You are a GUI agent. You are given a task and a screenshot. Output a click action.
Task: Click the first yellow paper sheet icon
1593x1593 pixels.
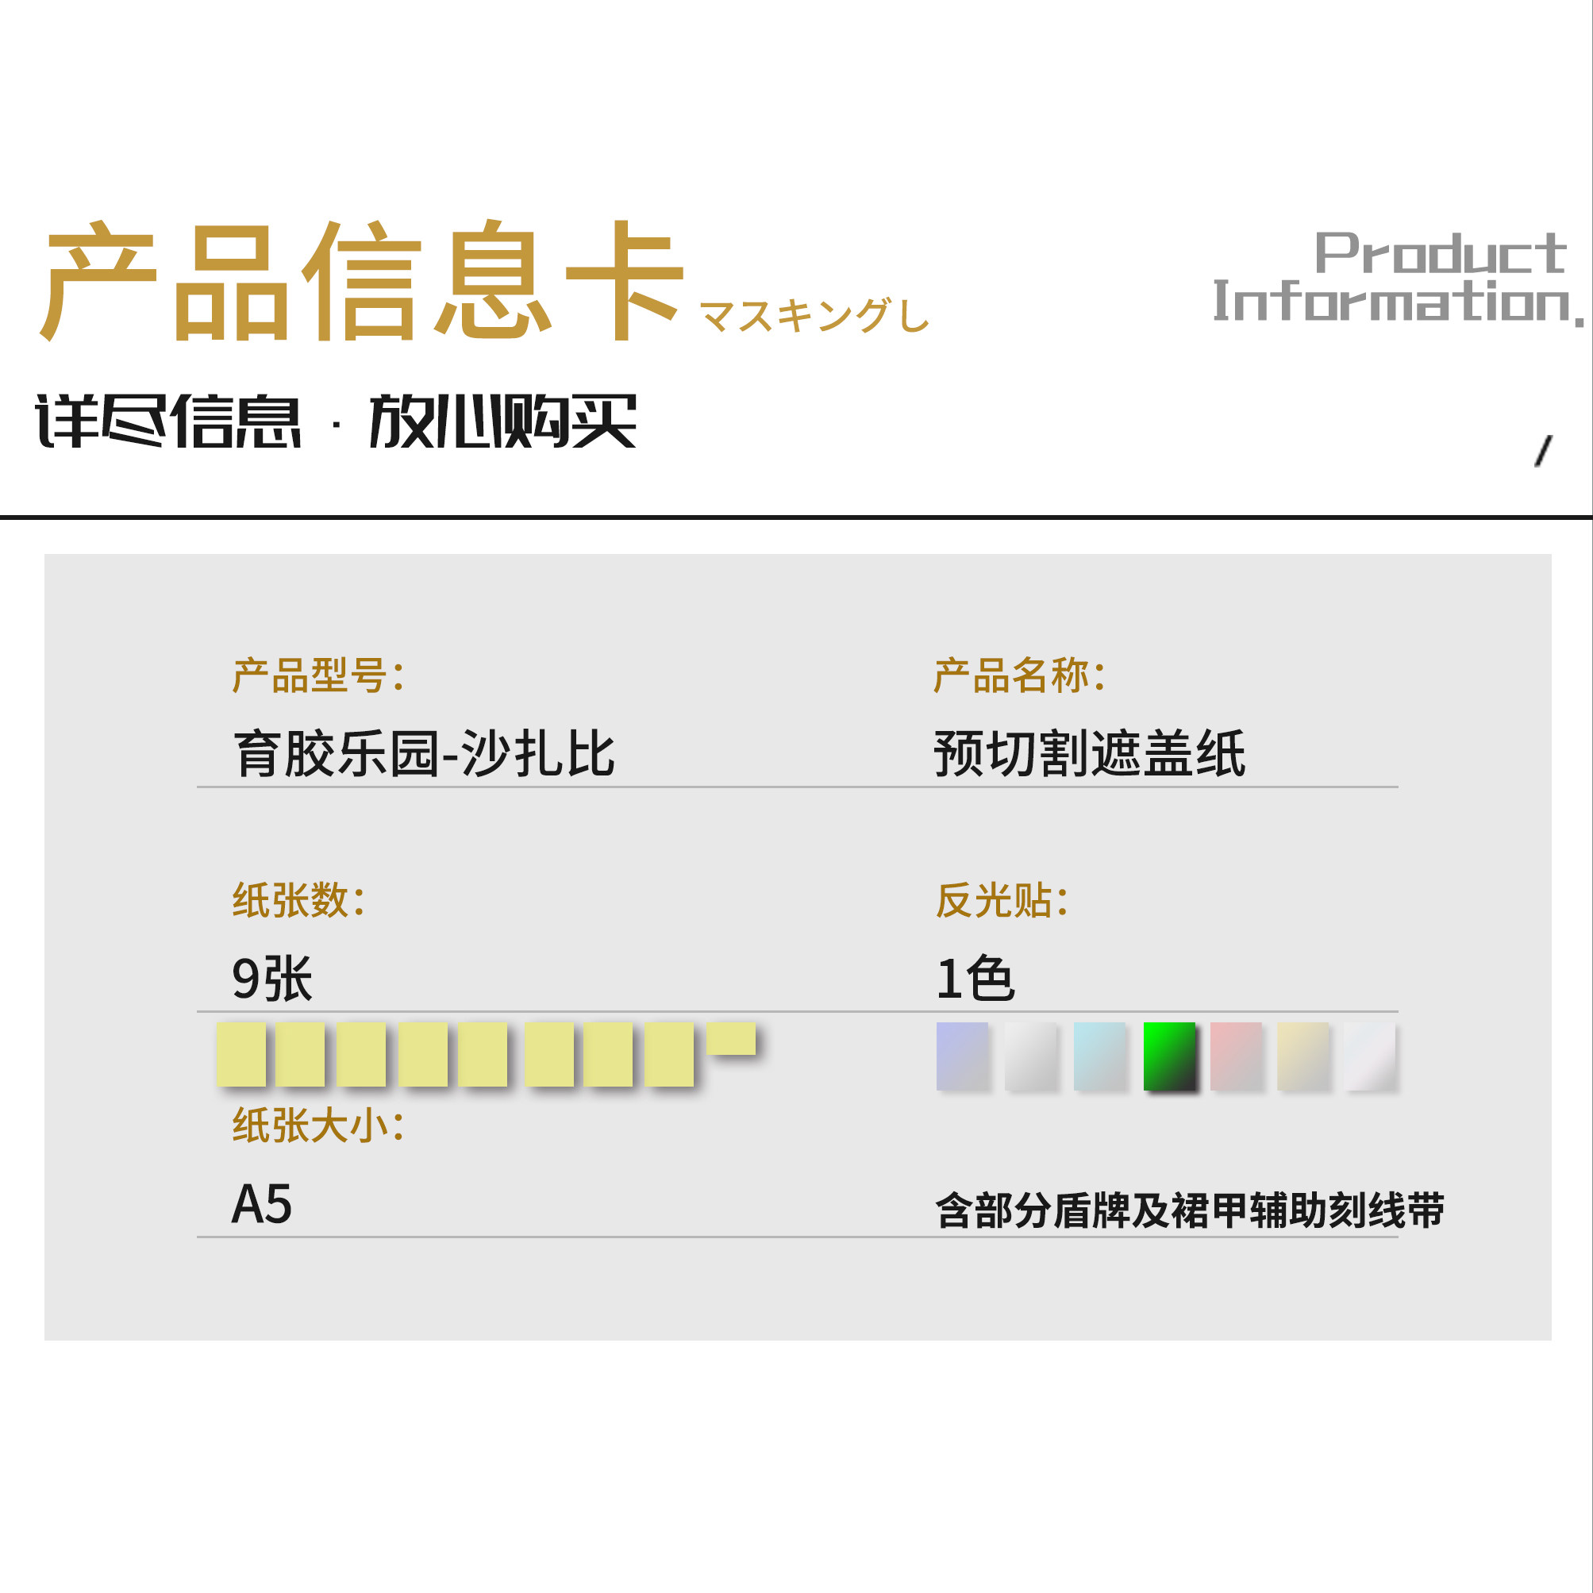click(x=240, y=1054)
